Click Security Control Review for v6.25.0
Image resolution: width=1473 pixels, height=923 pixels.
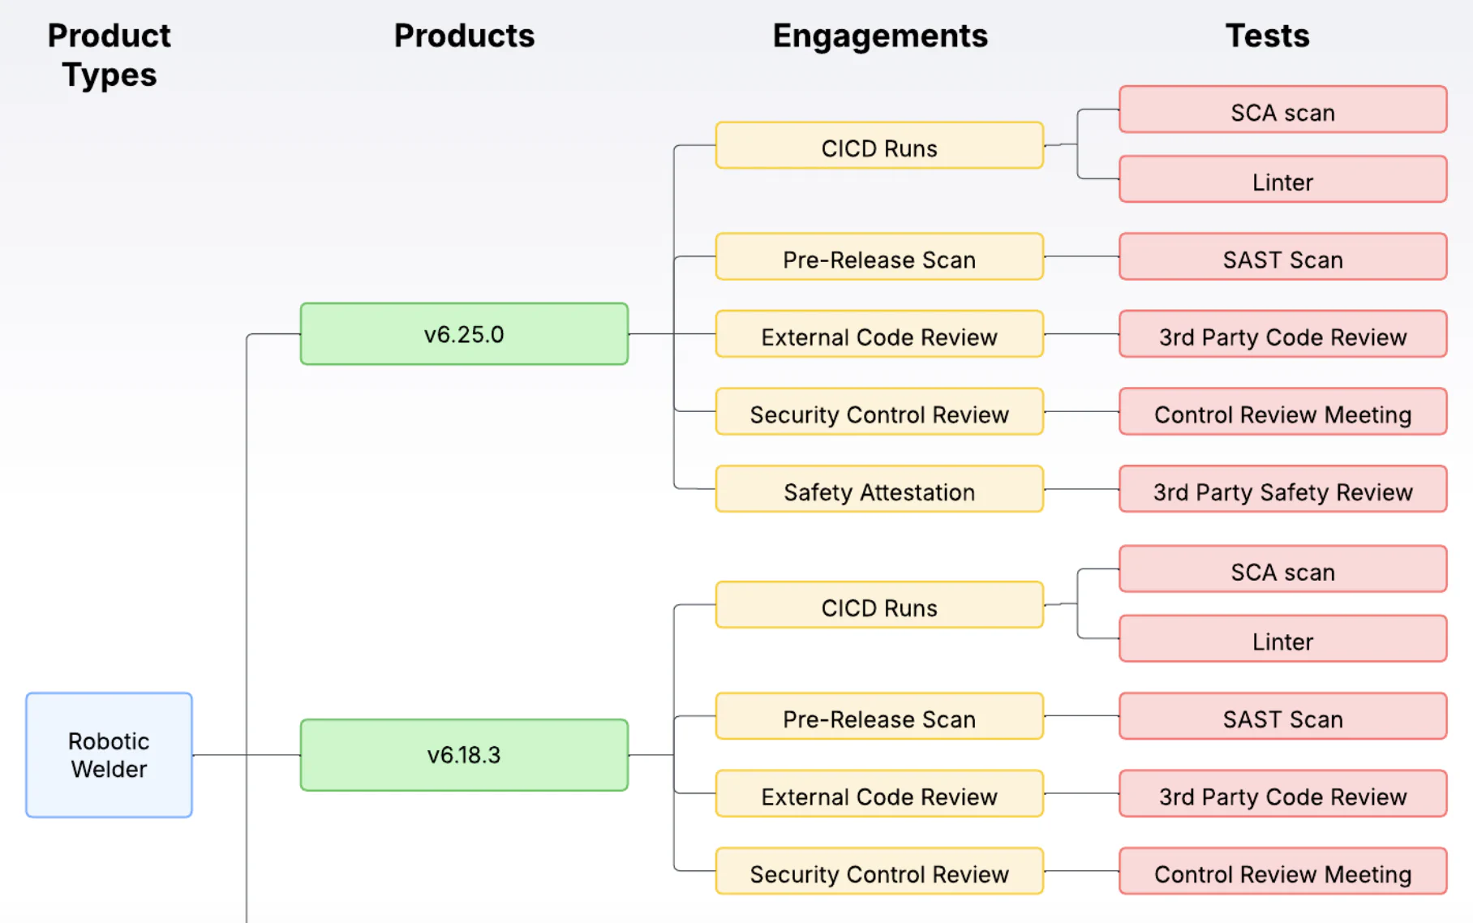click(879, 414)
